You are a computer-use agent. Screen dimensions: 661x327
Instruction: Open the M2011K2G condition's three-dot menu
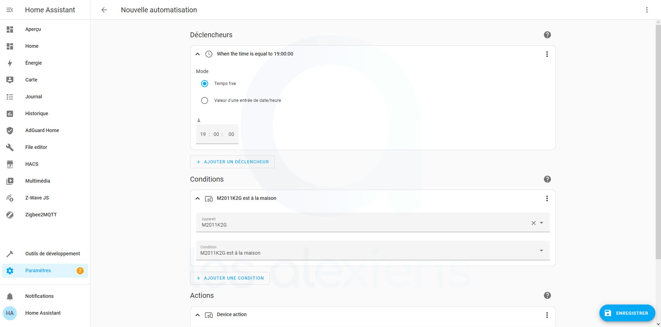pyautogui.click(x=547, y=198)
